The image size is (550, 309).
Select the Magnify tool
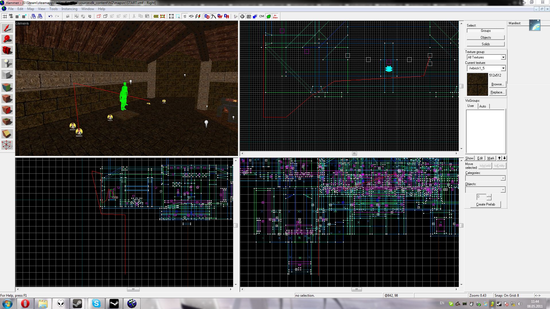point(7,39)
